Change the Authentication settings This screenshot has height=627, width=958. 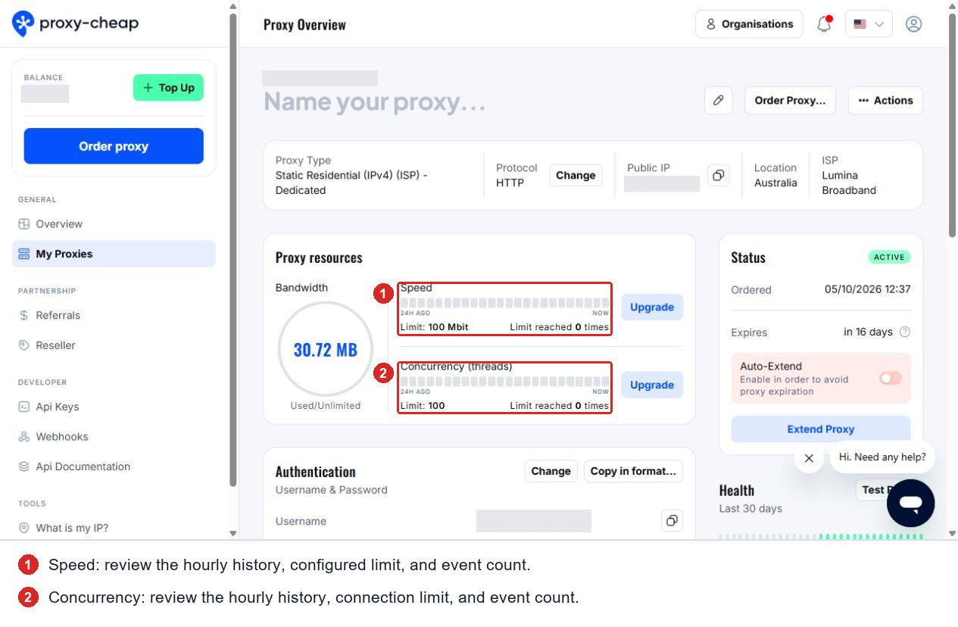[551, 471]
